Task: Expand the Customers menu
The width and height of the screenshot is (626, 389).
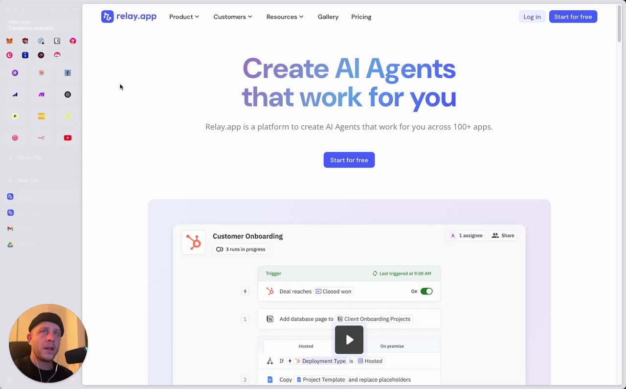Action: (x=233, y=17)
